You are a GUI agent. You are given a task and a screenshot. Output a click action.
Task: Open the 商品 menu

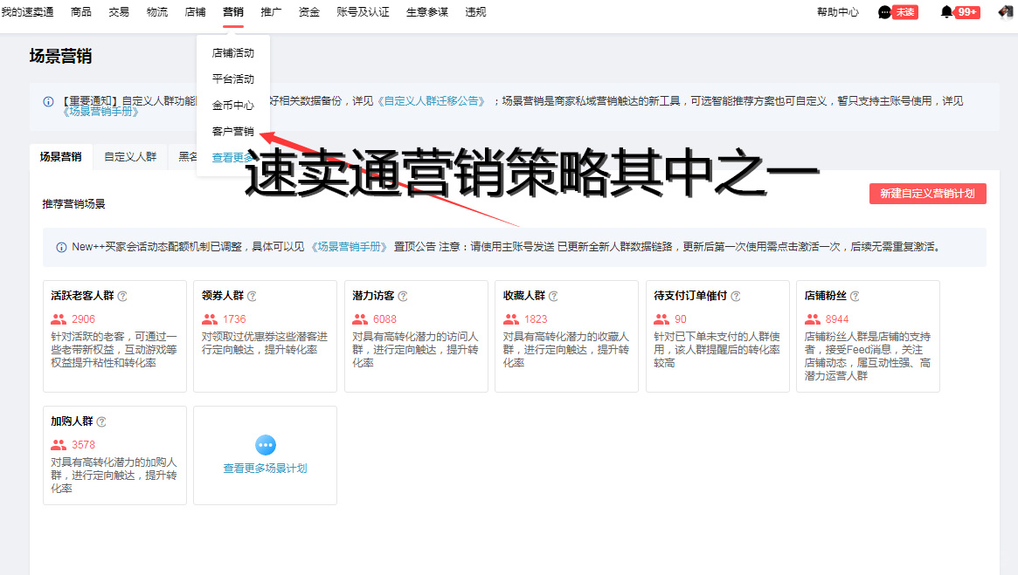click(81, 12)
